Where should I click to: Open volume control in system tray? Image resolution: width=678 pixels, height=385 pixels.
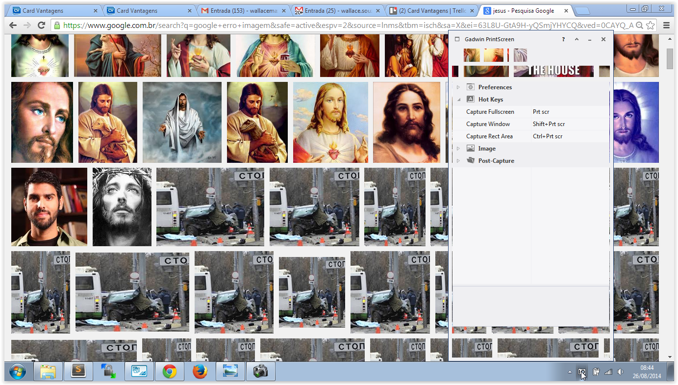coord(620,372)
